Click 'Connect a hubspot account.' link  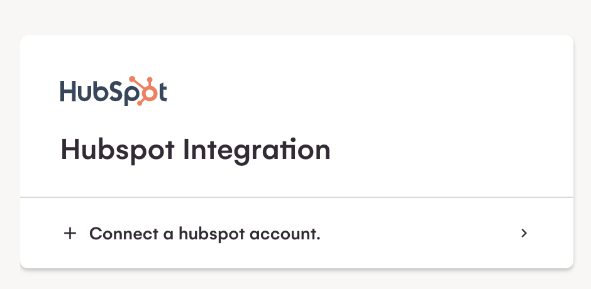(205, 234)
